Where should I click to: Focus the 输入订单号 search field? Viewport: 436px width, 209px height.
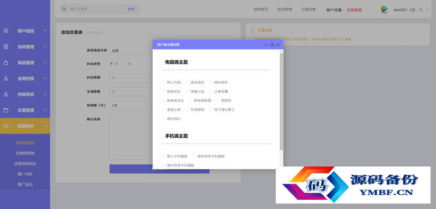click(x=97, y=9)
